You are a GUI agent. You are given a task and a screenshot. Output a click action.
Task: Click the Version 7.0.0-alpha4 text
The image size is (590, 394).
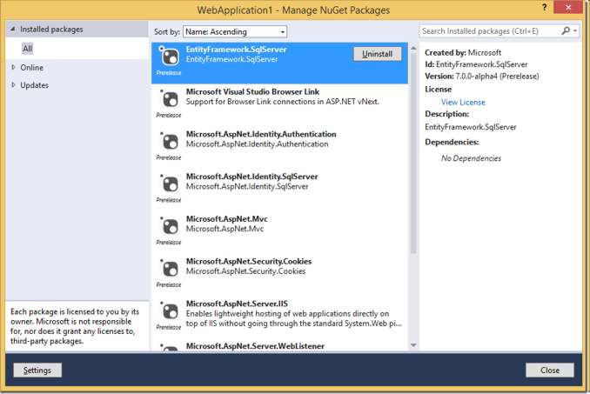[481, 77]
